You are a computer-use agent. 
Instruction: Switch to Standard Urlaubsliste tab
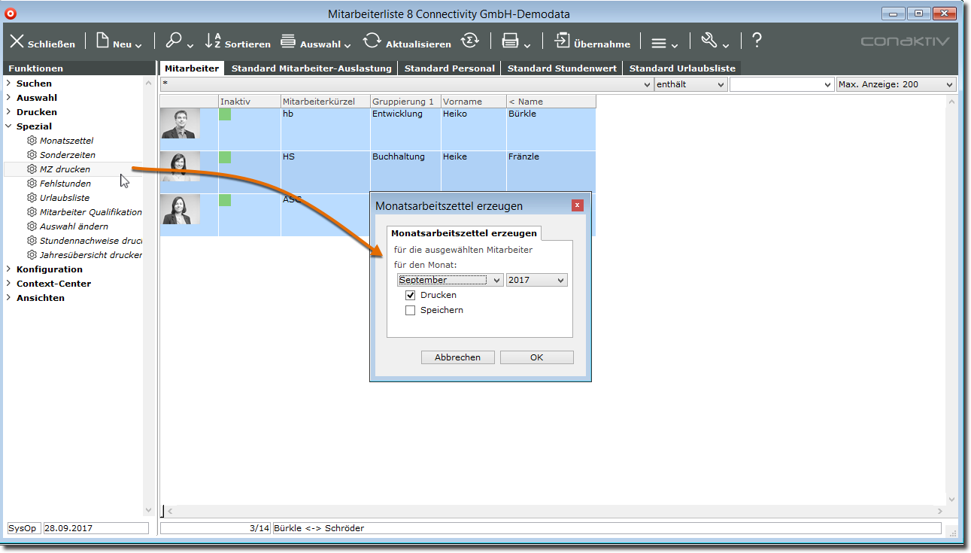point(682,68)
